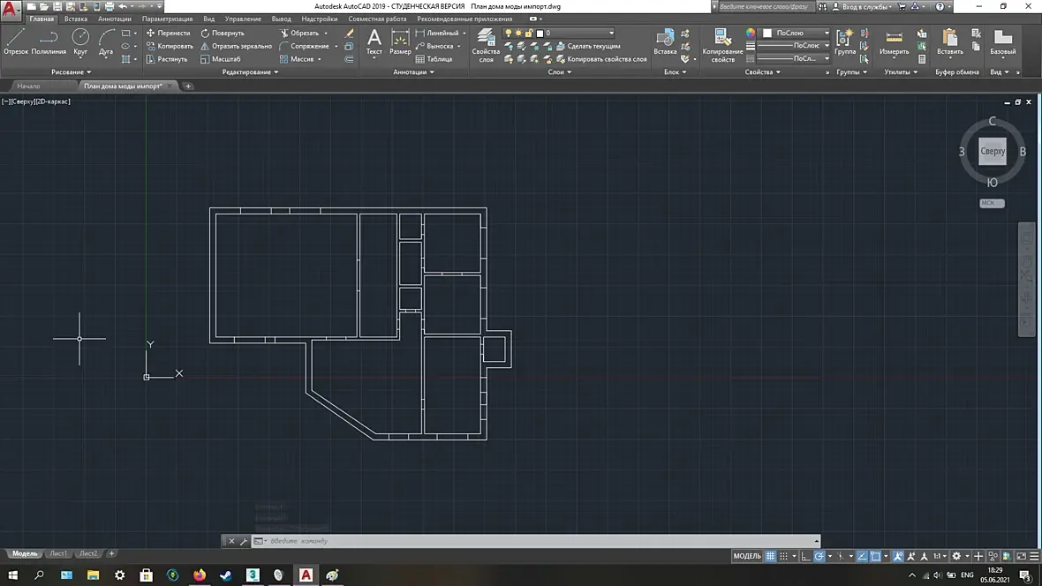
Task: Toggle ortho mode in status bar
Action: (805, 556)
